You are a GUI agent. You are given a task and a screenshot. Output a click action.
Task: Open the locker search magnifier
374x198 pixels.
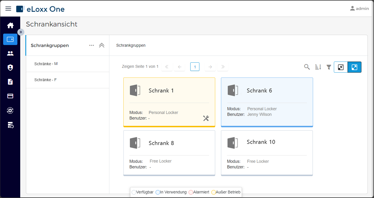tap(307, 67)
